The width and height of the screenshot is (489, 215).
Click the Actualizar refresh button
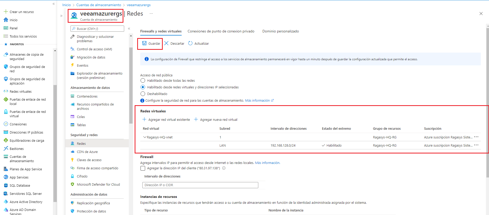pos(199,43)
